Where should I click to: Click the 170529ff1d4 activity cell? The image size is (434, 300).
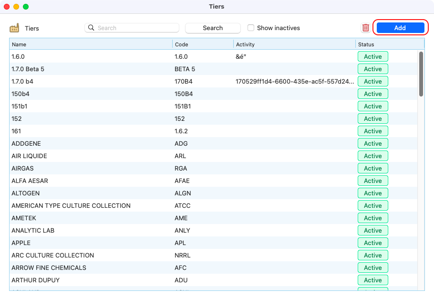[x=295, y=82]
